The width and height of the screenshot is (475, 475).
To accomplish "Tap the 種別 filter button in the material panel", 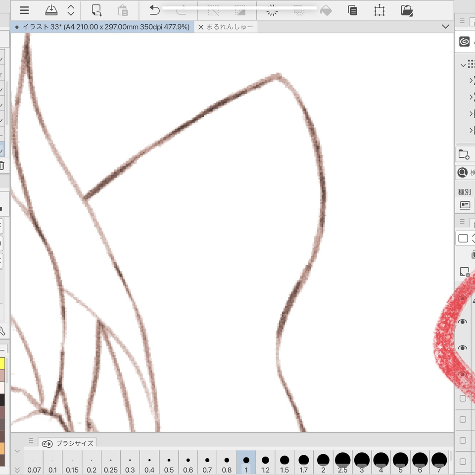I will pos(464,204).
